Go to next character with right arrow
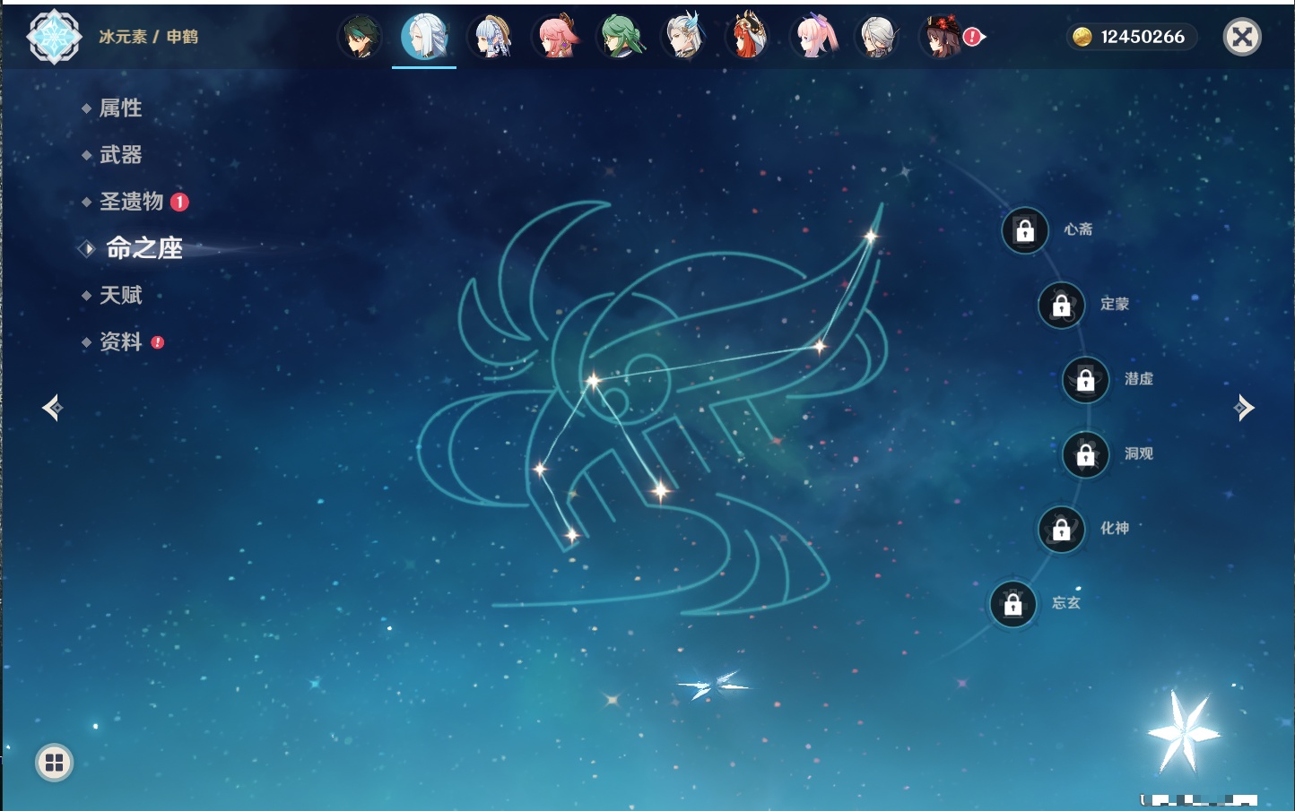This screenshot has height=811, width=1295. click(x=1244, y=408)
